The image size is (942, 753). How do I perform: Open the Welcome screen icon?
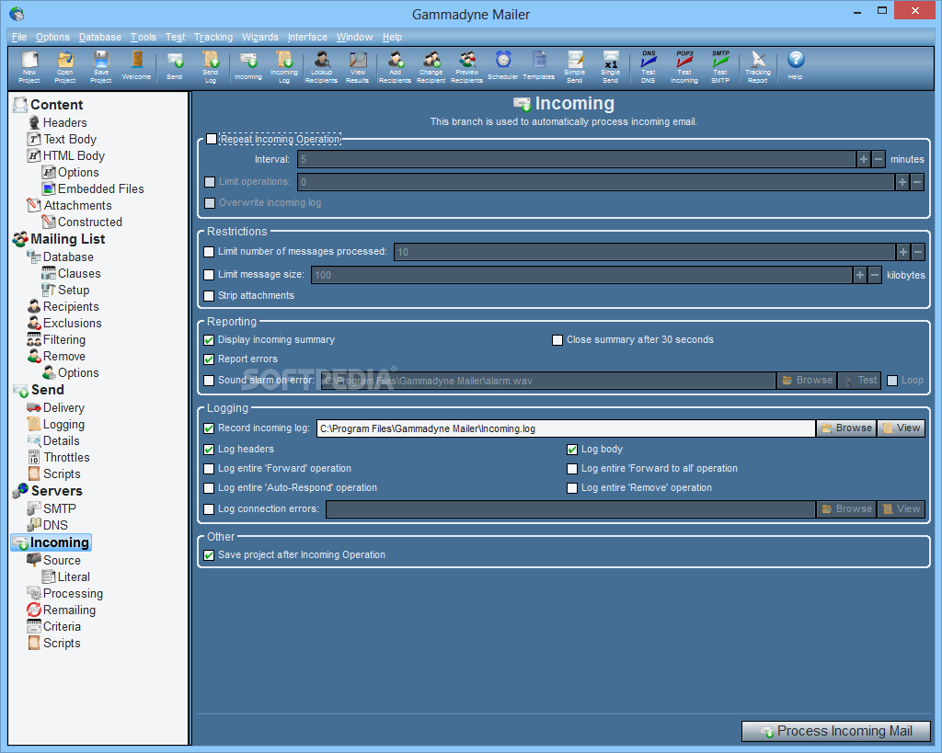coord(137,66)
